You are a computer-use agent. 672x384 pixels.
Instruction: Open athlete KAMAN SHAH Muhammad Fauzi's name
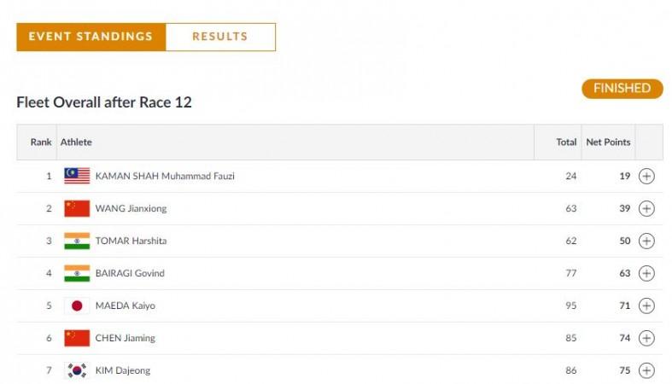tap(165, 177)
